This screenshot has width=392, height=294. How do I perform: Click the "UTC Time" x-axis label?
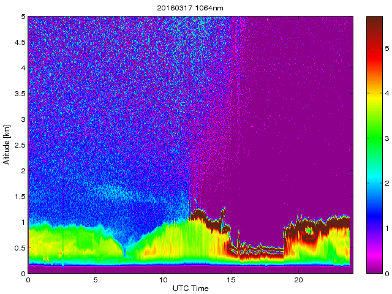(x=190, y=287)
